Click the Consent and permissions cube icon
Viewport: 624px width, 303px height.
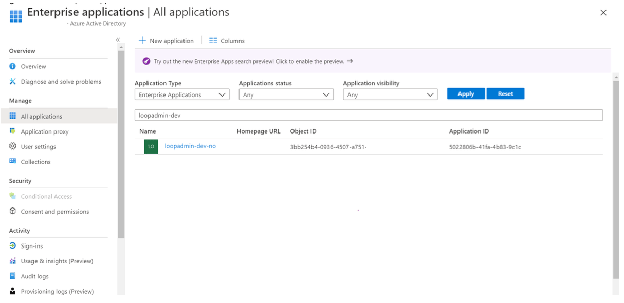[x=13, y=211]
